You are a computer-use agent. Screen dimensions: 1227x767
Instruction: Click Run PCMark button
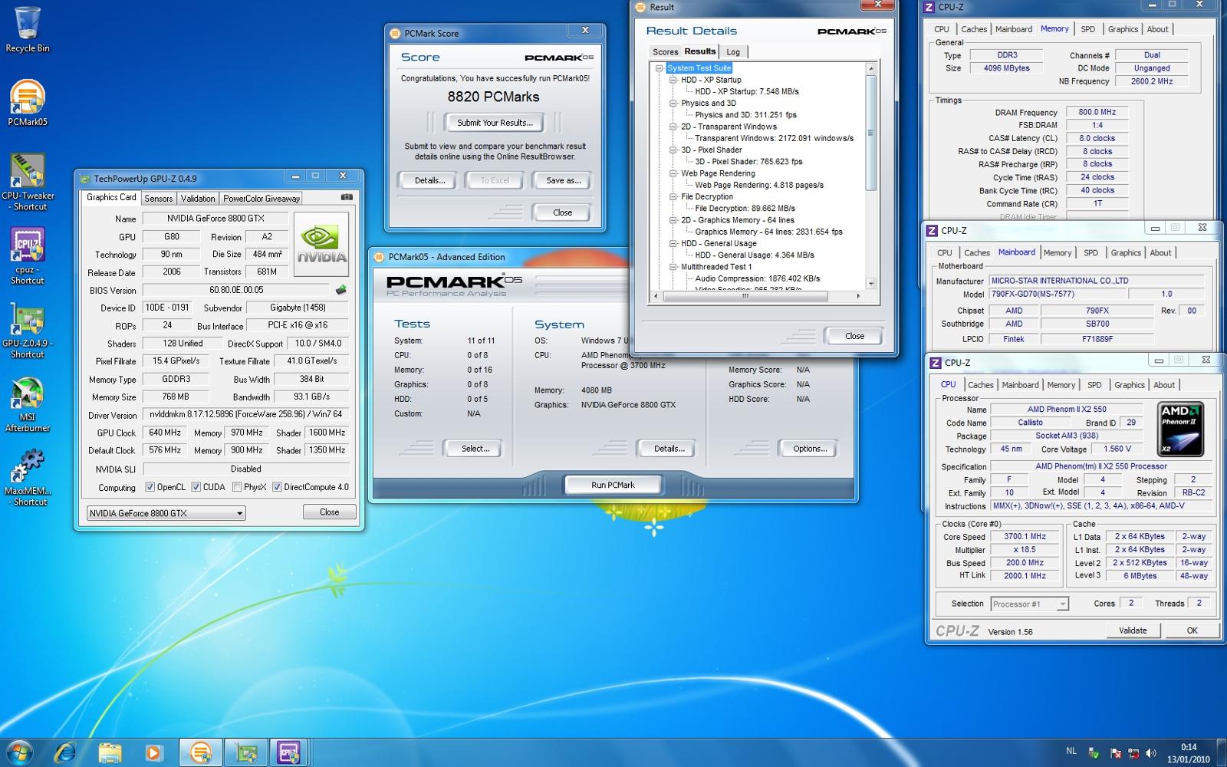[613, 485]
